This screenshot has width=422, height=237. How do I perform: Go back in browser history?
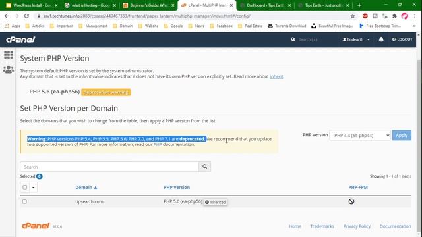coord(7,16)
